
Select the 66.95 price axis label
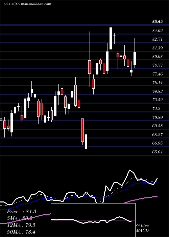pos(158,143)
